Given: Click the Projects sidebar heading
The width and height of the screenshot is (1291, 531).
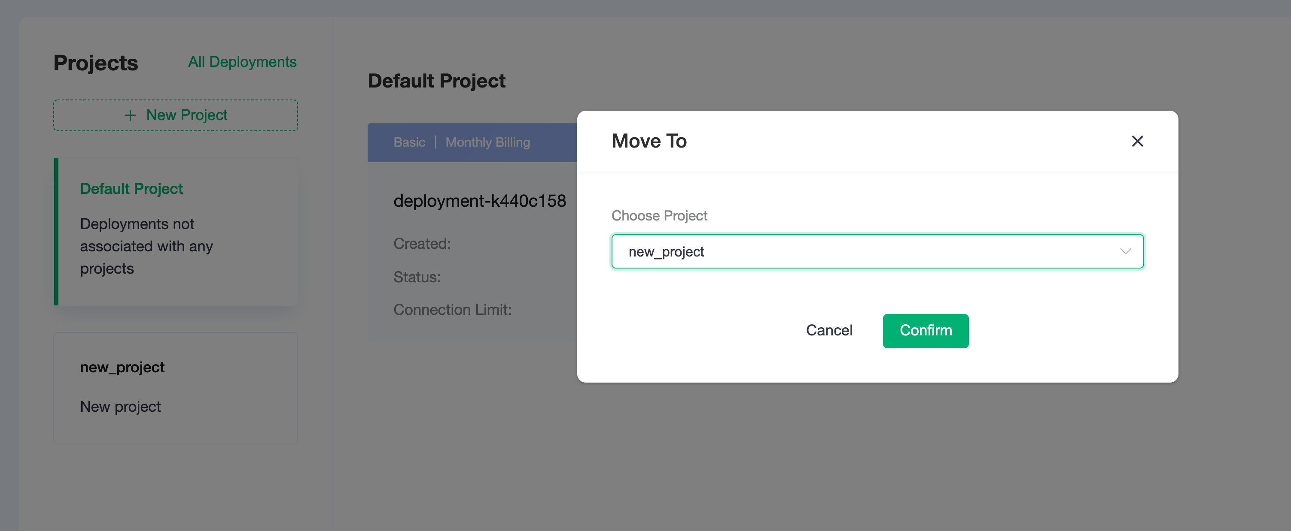Looking at the screenshot, I should pos(95,63).
